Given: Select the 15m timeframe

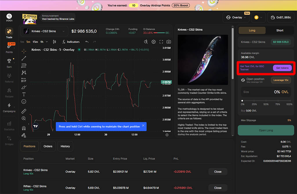Looking at the screenshot, I should [x=35, y=42].
